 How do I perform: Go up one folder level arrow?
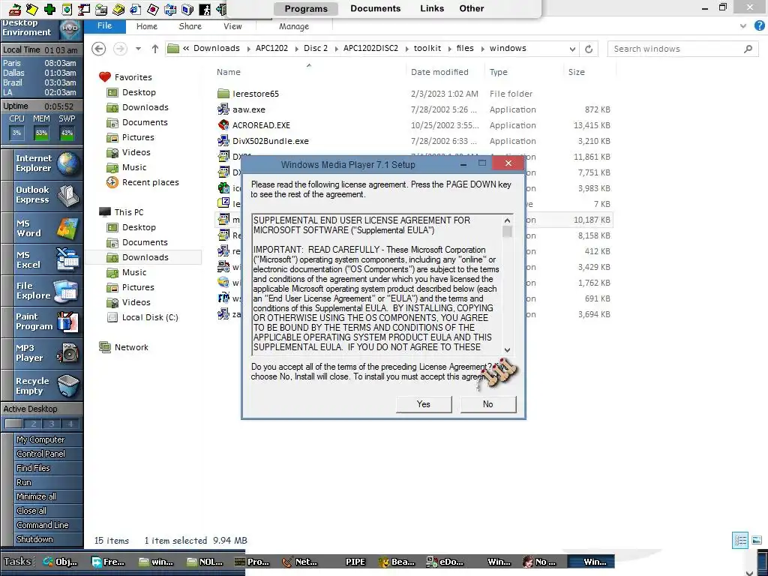pyautogui.click(x=155, y=49)
